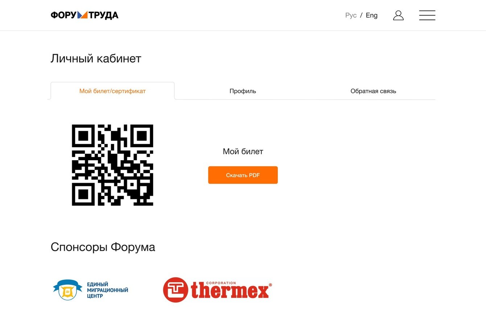Click the Corporation text above thermex
This screenshot has height=331, width=486.
pyautogui.click(x=221, y=283)
